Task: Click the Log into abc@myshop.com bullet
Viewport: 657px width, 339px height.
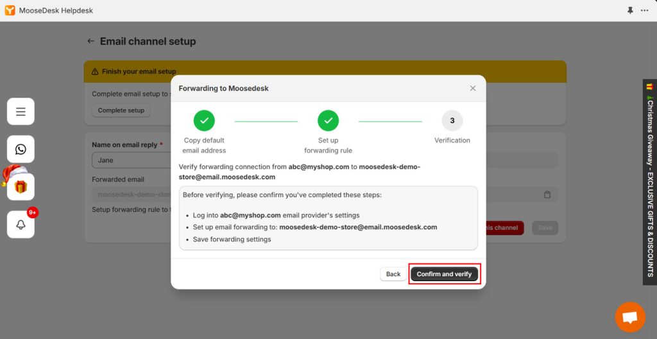Action: pos(276,215)
